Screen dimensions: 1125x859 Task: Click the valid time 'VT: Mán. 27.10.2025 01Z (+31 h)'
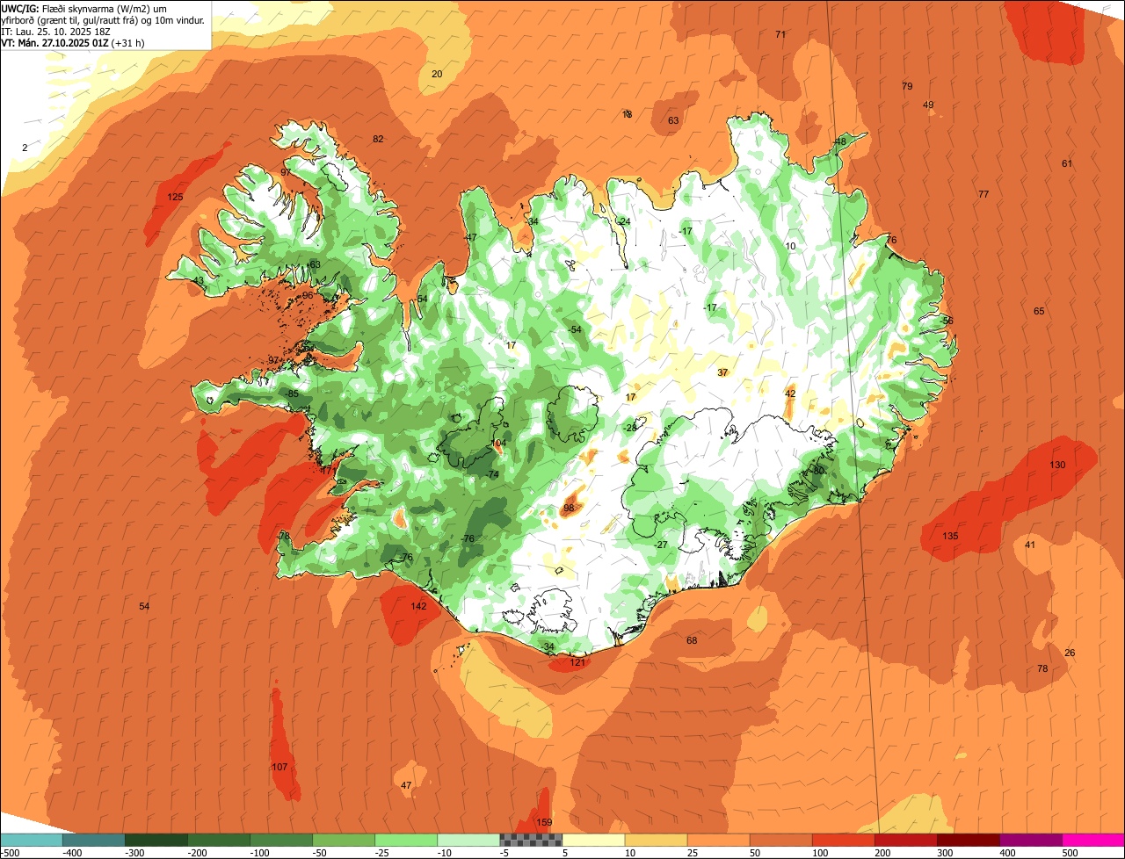[x=72, y=43]
